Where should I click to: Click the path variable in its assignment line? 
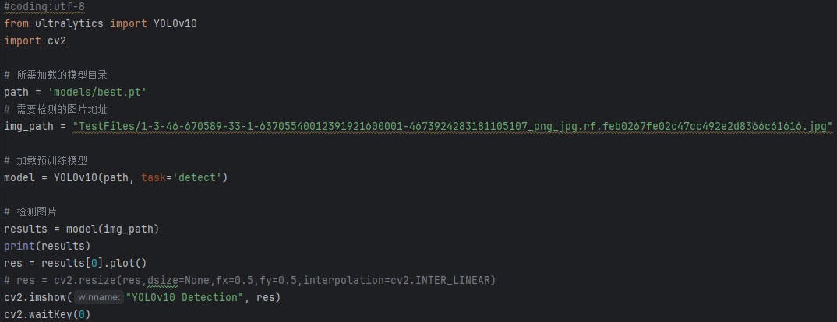coord(16,92)
